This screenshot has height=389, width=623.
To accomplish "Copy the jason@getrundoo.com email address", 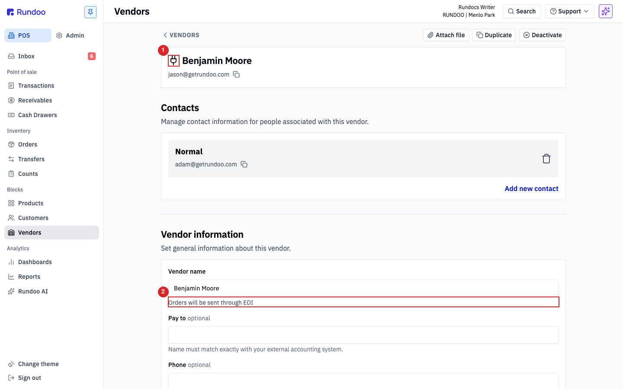I will click(236, 74).
